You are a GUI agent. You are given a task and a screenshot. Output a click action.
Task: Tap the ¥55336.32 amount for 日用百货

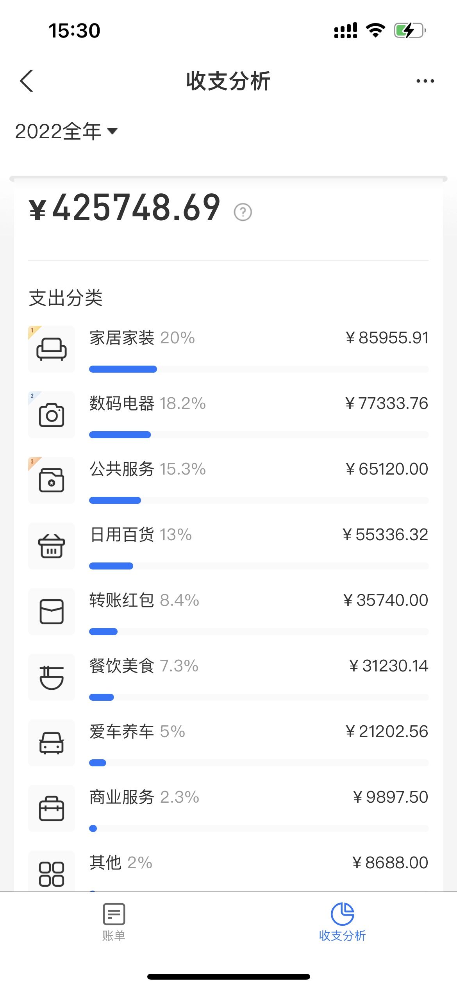386,535
